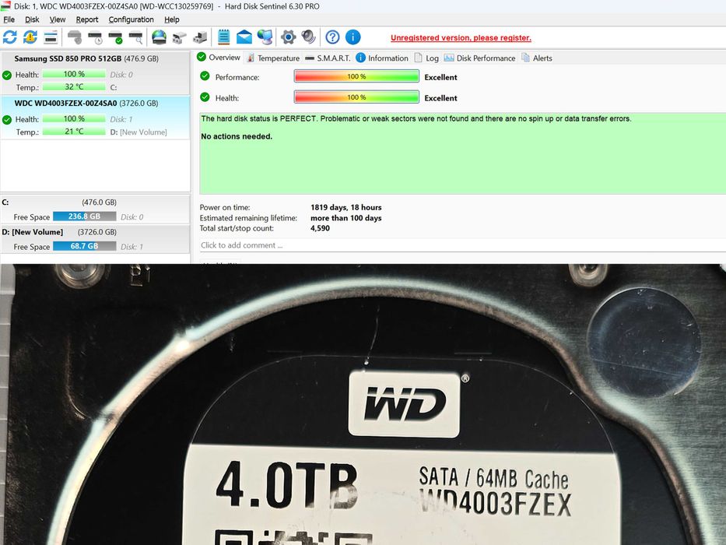Click the WDC Temp 21 °C bar
726x545 pixels.
(x=74, y=132)
